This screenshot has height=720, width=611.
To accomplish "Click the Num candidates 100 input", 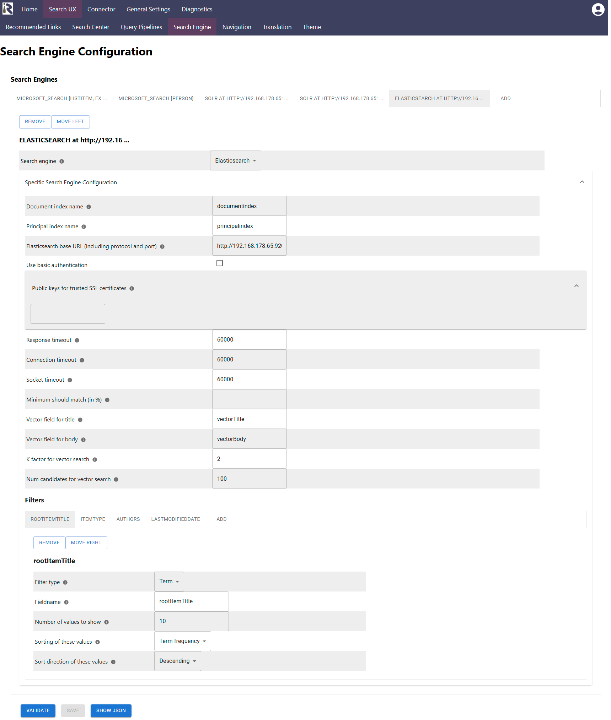I will tap(250, 479).
